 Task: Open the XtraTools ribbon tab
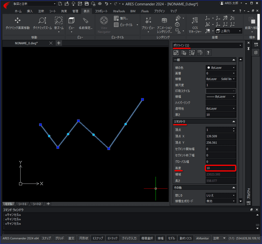pyautogui.click(x=119, y=11)
